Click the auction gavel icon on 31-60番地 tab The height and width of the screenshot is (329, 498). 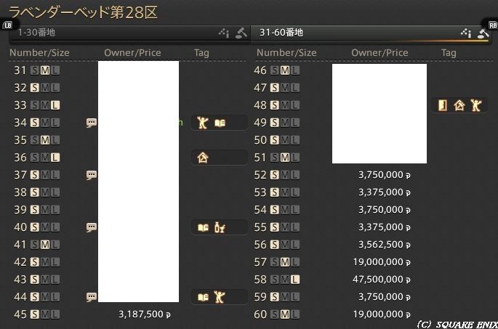pos(483,33)
